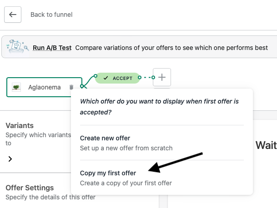Click the connector dot on the Aglaonema node's edge
Screen dimensions: 277x208
coord(82,86)
